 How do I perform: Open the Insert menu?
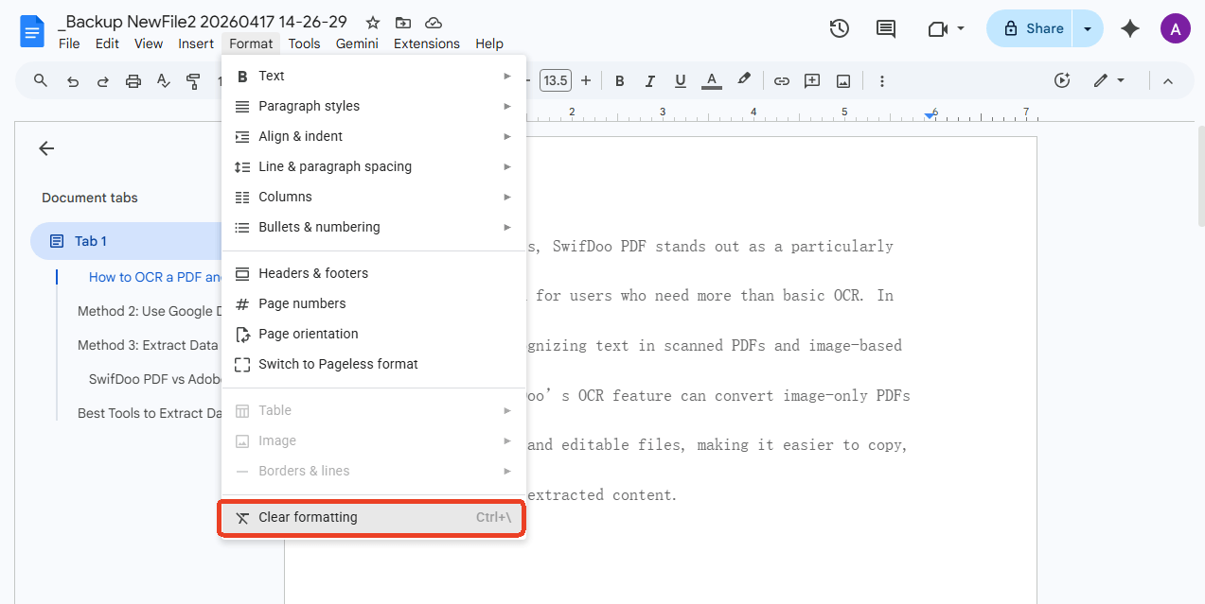[196, 43]
